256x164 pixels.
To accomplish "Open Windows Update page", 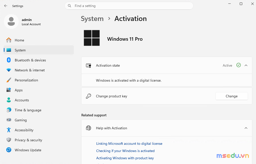I will [39, 150].
